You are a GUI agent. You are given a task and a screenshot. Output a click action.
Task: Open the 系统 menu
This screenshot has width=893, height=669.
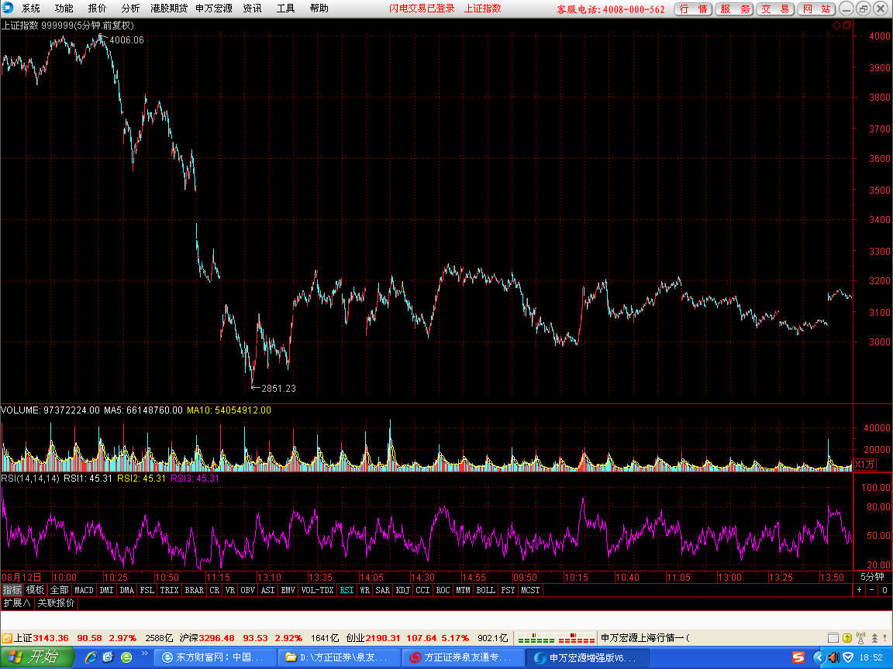pos(31,9)
